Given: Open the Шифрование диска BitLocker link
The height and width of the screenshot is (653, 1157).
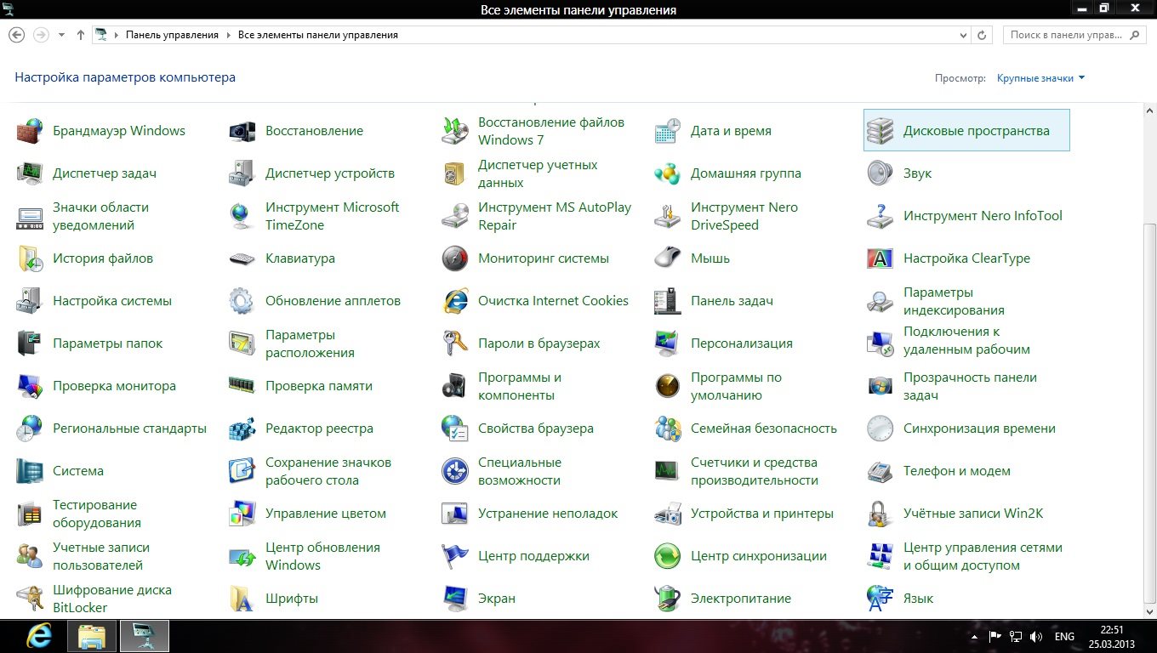Looking at the screenshot, I should 112,599.
